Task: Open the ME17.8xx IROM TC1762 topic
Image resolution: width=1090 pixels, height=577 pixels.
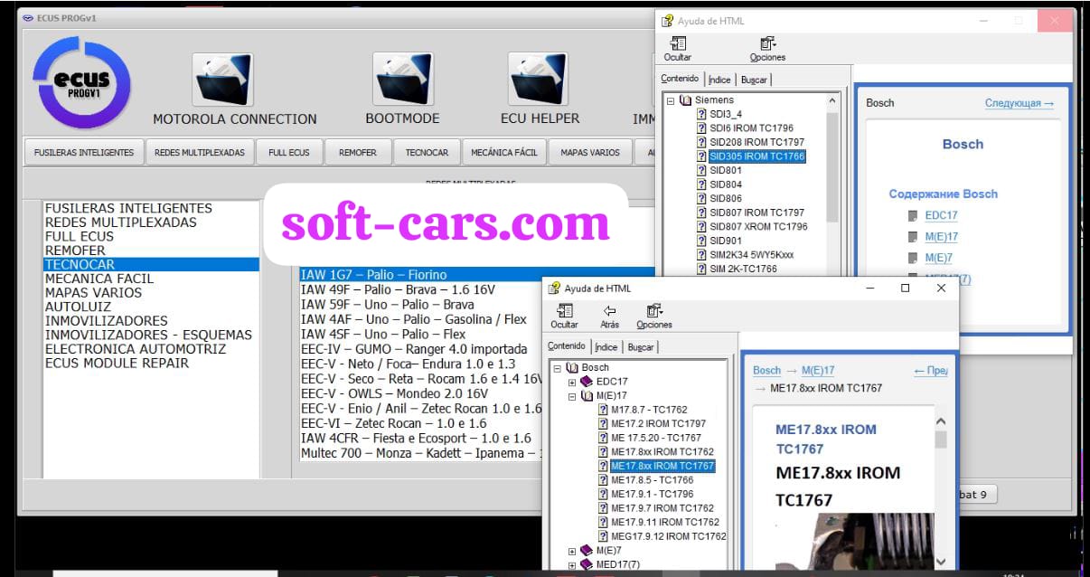Action: coord(662,451)
